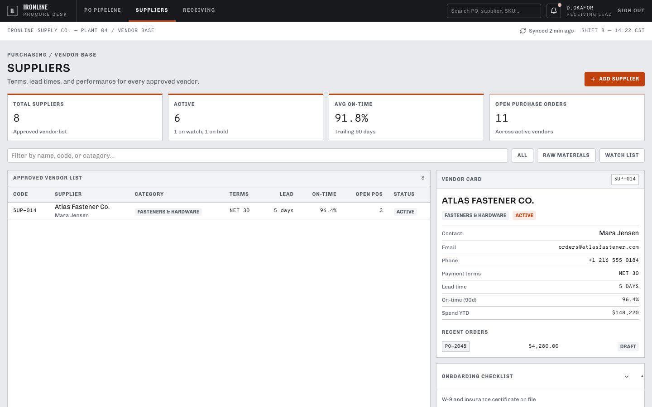Click the sync refresh icon
652x407 pixels.
pos(523,31)
